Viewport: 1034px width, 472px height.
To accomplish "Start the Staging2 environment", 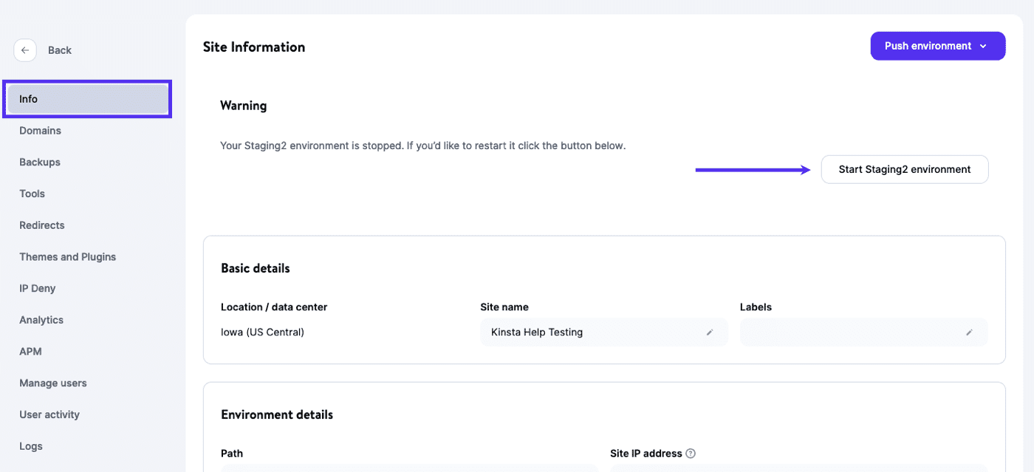I will pyautogui.click(x=904, y=169).
